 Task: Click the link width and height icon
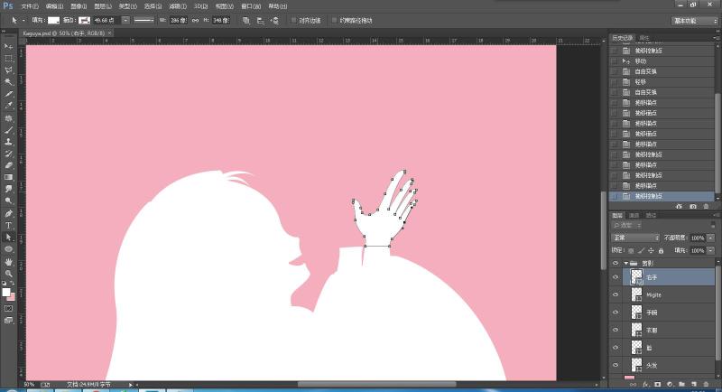195,20
